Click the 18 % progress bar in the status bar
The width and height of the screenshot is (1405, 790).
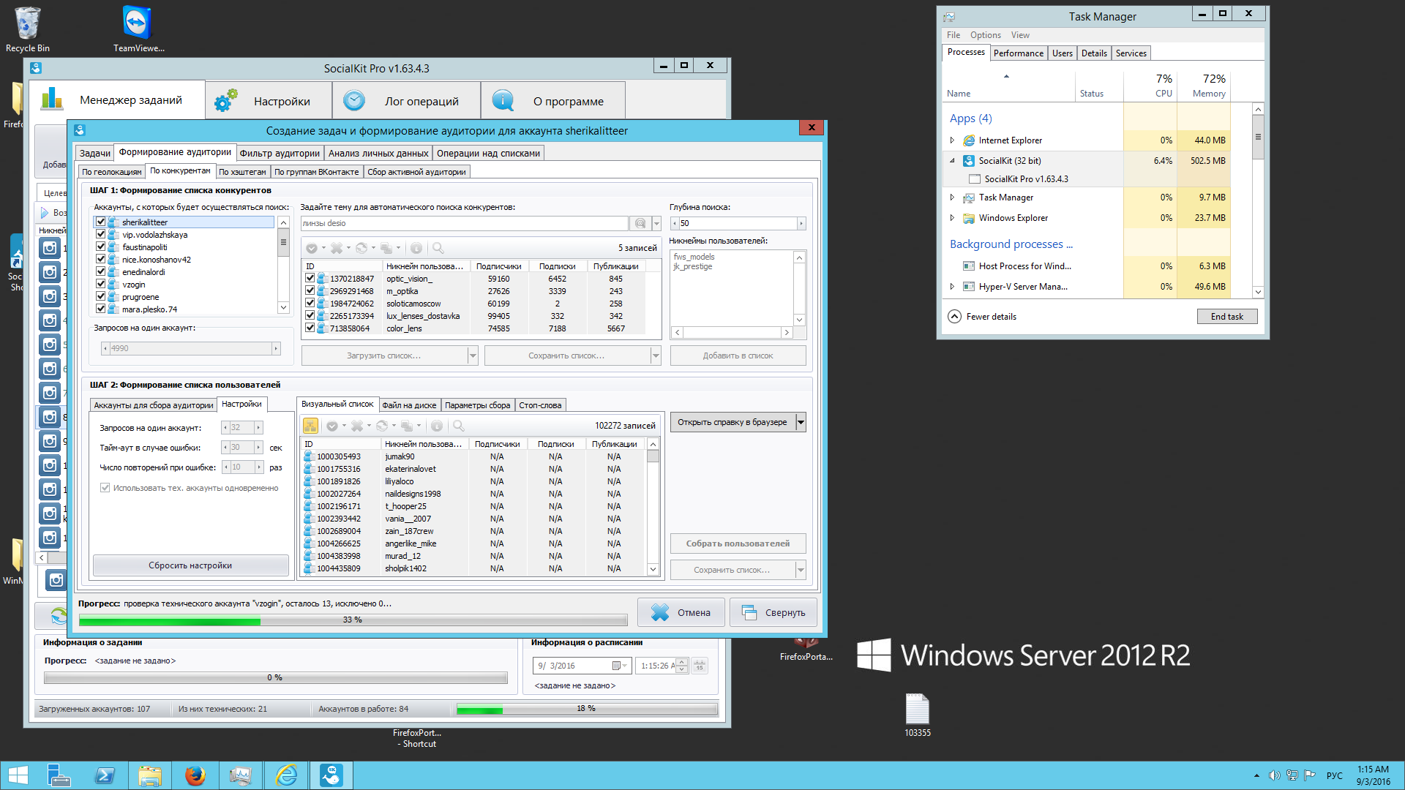586,709
